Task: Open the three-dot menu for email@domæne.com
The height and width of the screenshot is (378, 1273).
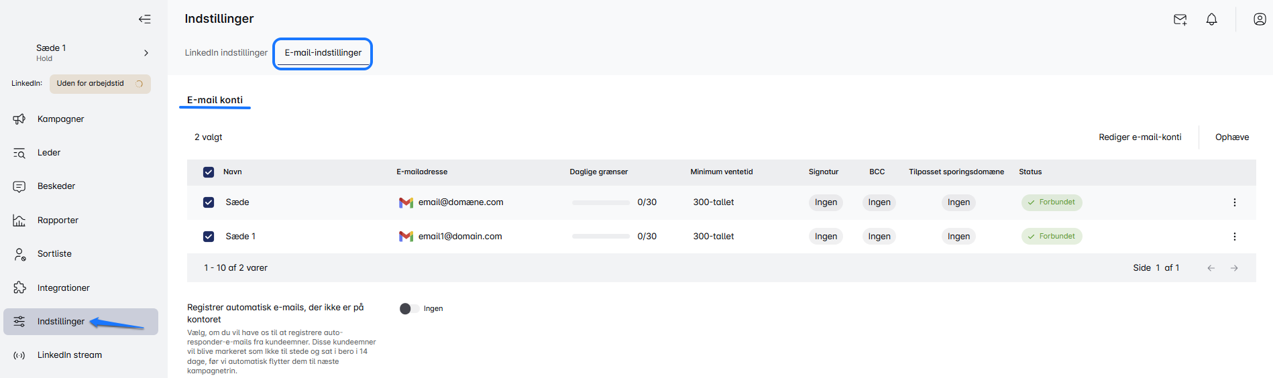Action: click(1234, 202)
